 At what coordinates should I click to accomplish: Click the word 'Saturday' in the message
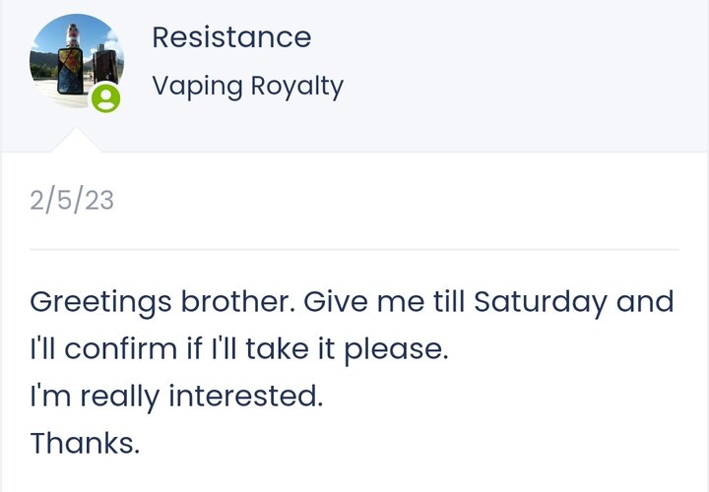[x=541, y=302]
